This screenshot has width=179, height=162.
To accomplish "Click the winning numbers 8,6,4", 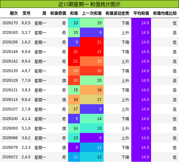I will [x=26, y=99].
